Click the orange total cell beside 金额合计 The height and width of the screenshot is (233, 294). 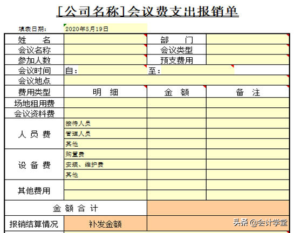tap(218, 208)
